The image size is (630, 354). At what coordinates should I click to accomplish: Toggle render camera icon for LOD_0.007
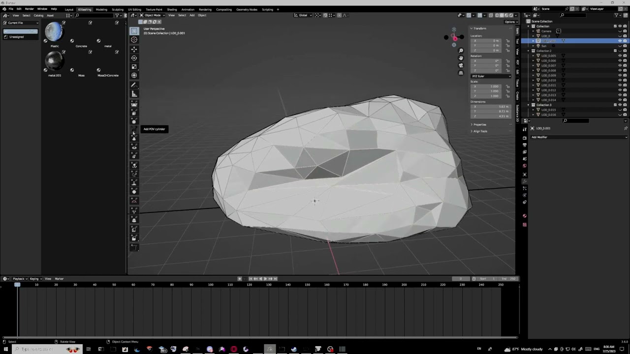625,65
